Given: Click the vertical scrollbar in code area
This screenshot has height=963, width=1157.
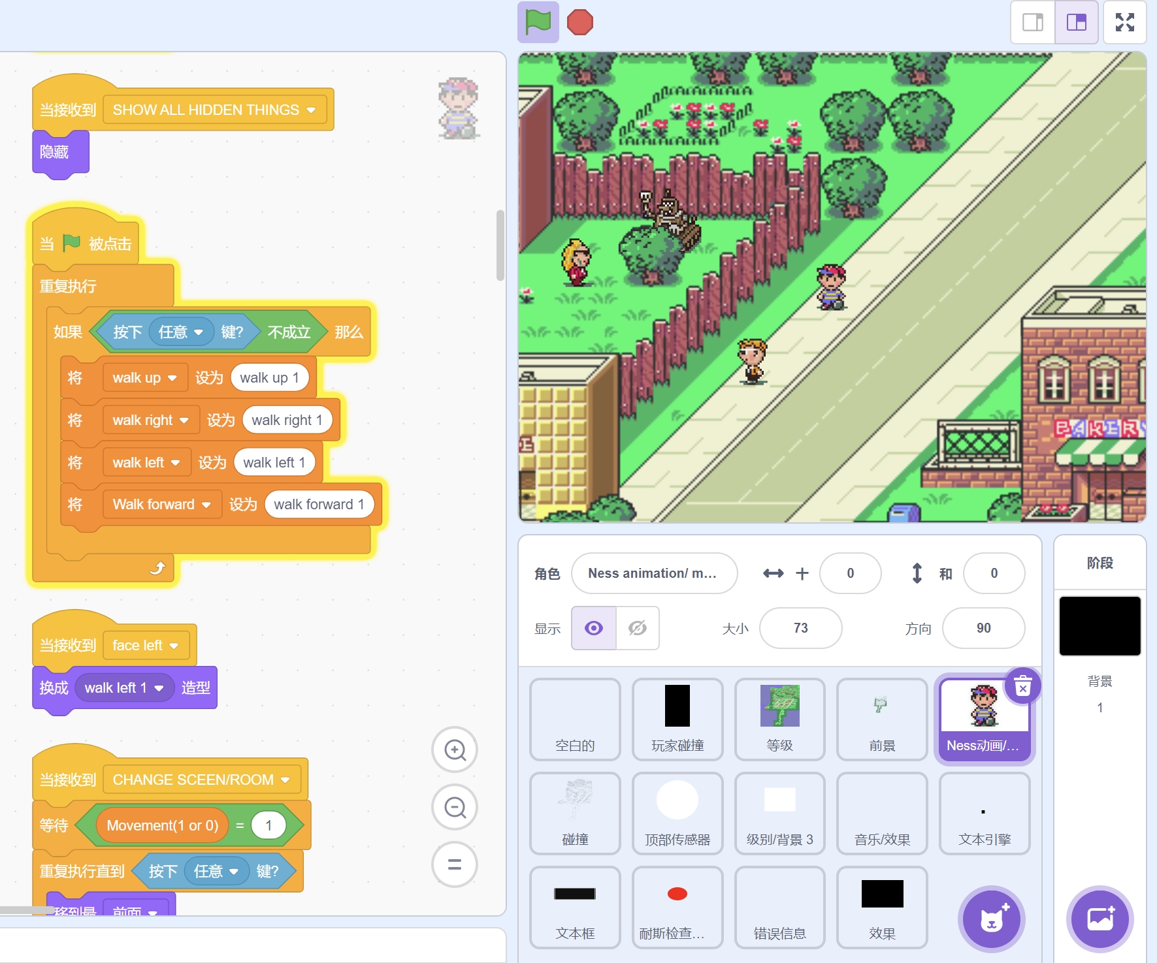Looking at the screenshot, I should (x=500, y=245).
